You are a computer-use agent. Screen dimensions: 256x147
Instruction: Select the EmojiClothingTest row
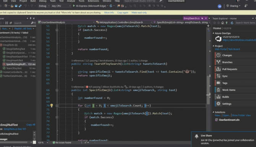(18, 49)
